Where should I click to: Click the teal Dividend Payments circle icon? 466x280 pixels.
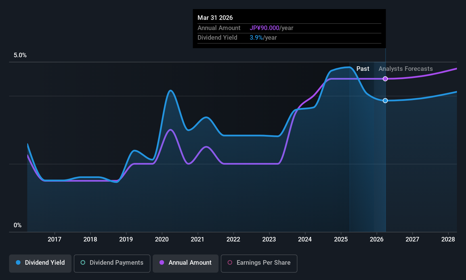[x=83, y=263]
